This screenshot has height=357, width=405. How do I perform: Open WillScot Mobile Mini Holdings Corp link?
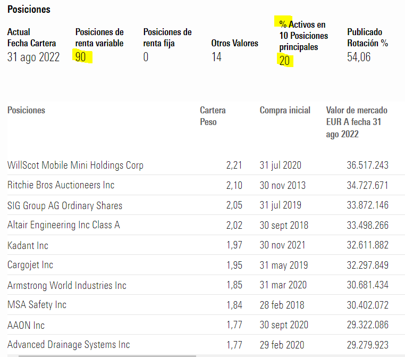pos(75,165)
